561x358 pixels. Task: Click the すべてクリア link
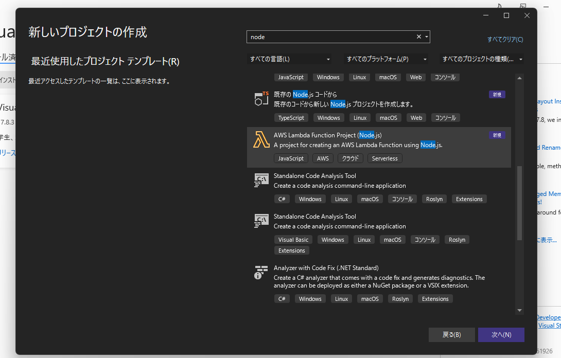pyautogui.click(x=505, y=39)
